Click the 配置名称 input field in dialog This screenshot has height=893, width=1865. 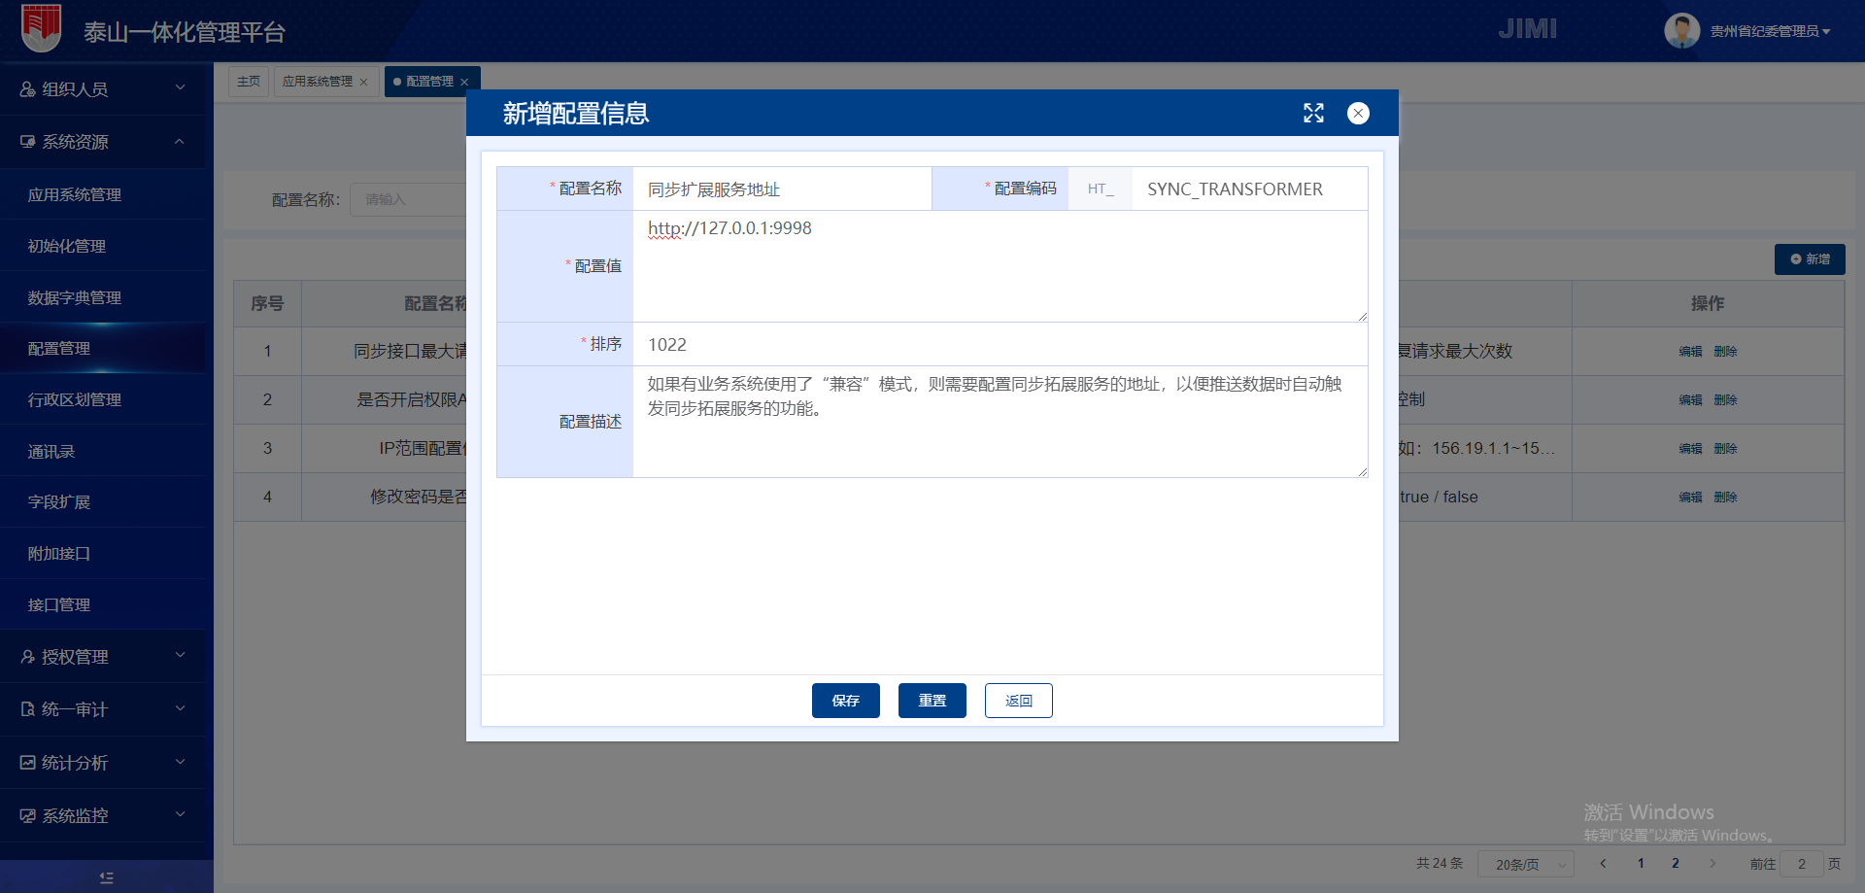(x=782, y=189)
